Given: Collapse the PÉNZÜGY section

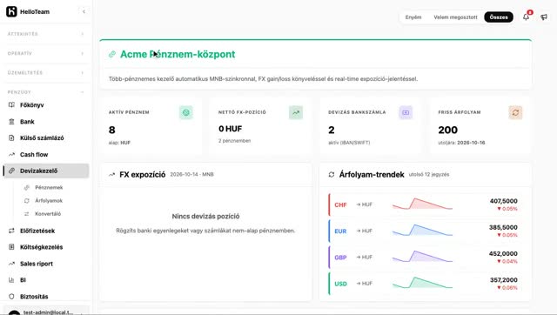Looking at the screenshot, I should pos(45,92).
